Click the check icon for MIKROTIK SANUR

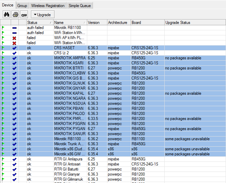tap(14, 134)
